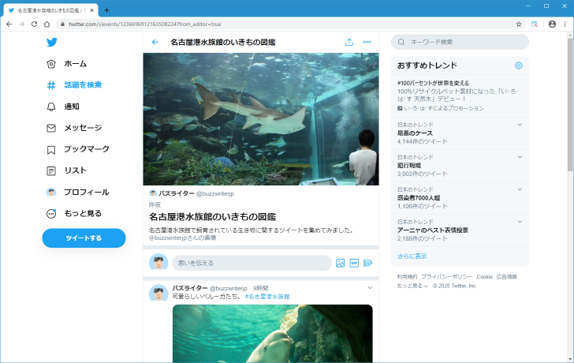Expand chevron for アーニャのベスト表情投票 trend
The width and height of the screenshot is (574, 363).
520,221
